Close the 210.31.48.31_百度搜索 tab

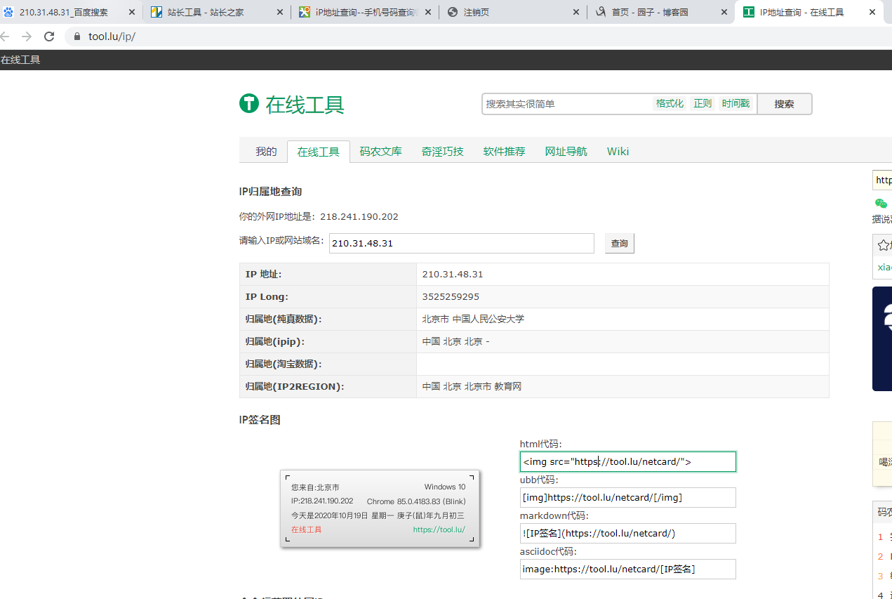pyautogui.click(x=132, y=12)
